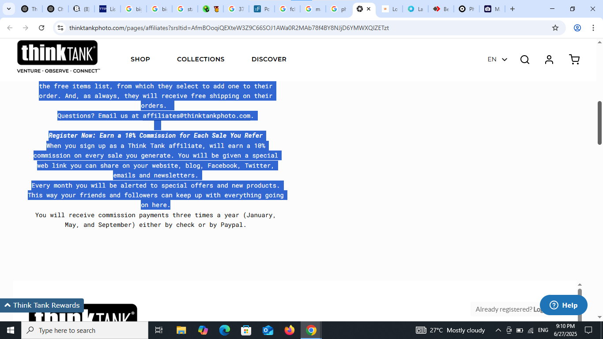Open Microsoft Store from the taskbar
603x339 pixels.
click(x=246, y=330)
